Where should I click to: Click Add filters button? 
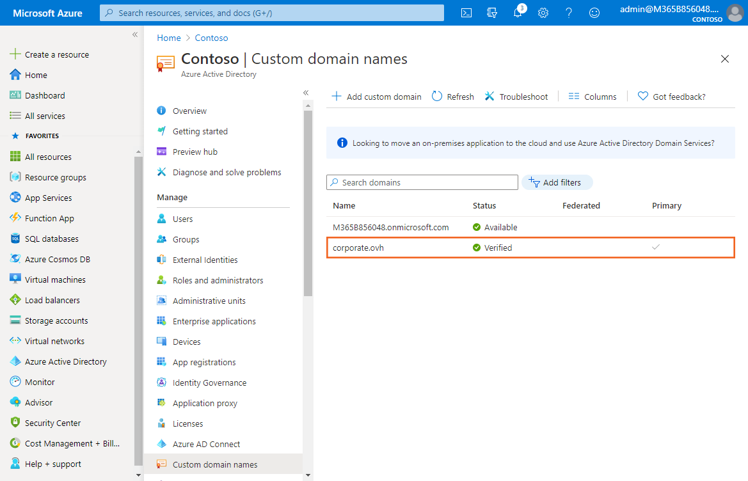pos(557,182)
